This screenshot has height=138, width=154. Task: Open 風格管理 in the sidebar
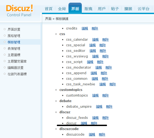14,36
